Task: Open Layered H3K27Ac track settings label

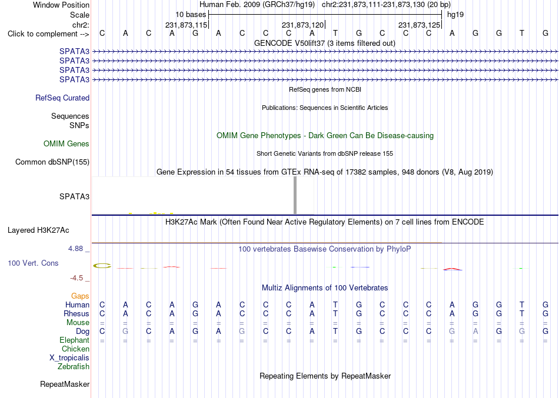Action: pyautogui.click(x=38, y=230)
